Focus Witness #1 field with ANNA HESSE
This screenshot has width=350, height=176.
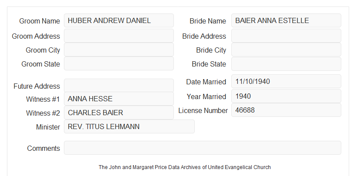tap(119, 99)
